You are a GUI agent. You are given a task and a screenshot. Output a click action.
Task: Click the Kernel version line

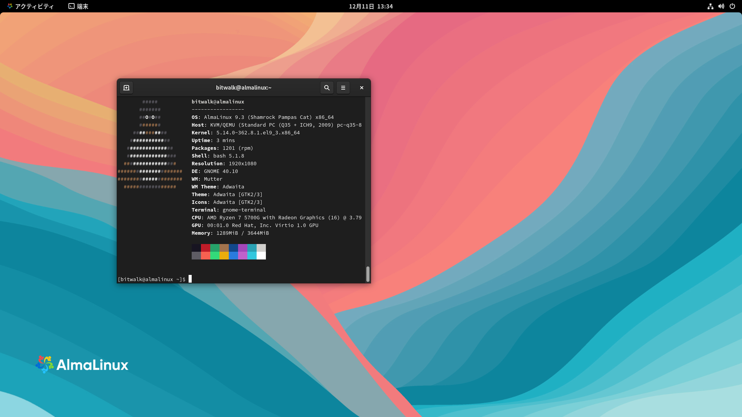pyautogui.click(x=245, y=132)
